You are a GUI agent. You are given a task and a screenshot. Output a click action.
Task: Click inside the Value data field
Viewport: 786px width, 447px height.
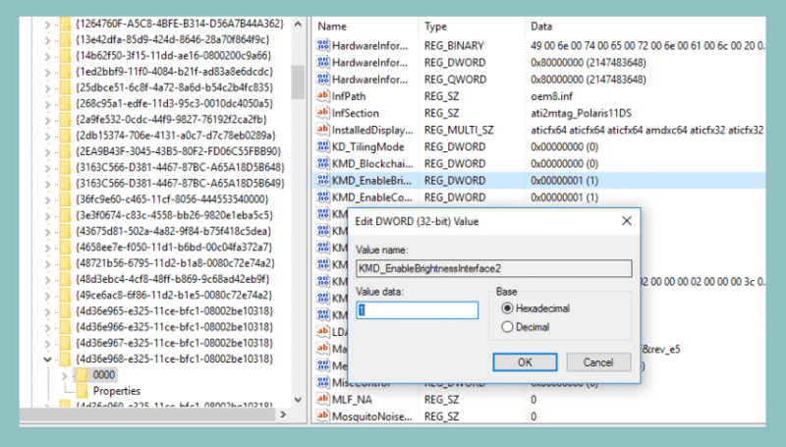coord(417,309)
